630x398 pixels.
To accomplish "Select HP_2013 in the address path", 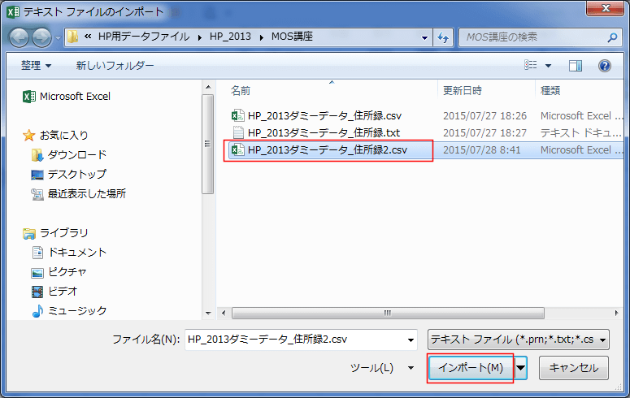I will pos(230,37).
